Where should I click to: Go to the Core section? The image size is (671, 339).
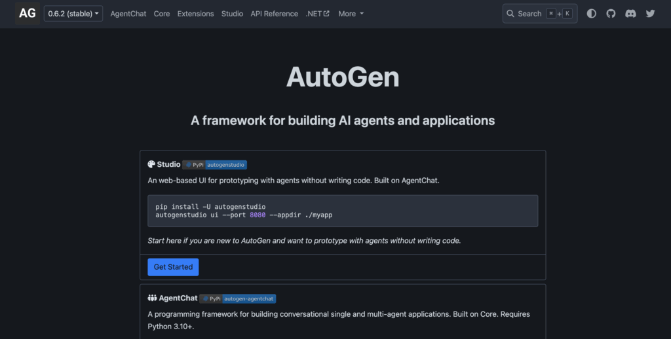point(162,14)
